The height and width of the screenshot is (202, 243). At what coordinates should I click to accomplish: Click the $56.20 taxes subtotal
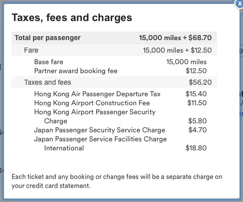pyautogui.click(x=200, y=82)
